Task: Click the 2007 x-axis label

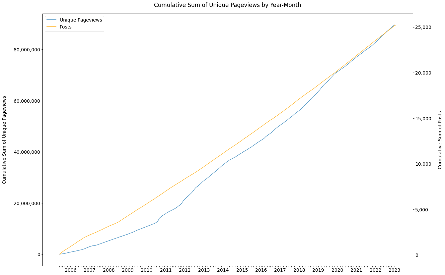Action: click(x=90, y=270)
